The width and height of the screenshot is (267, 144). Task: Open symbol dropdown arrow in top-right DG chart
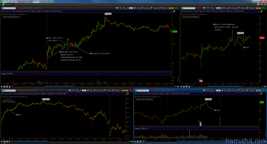pos(196,8)
